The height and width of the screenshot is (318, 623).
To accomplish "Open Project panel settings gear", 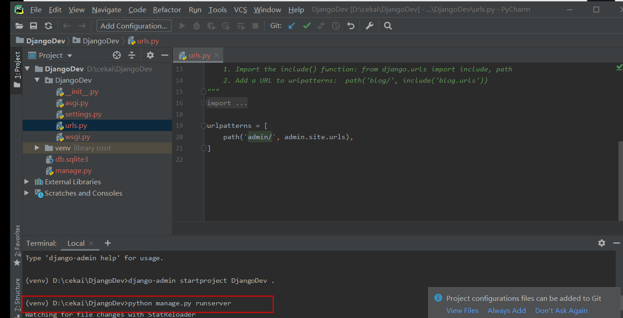I will tap(150, 55).
